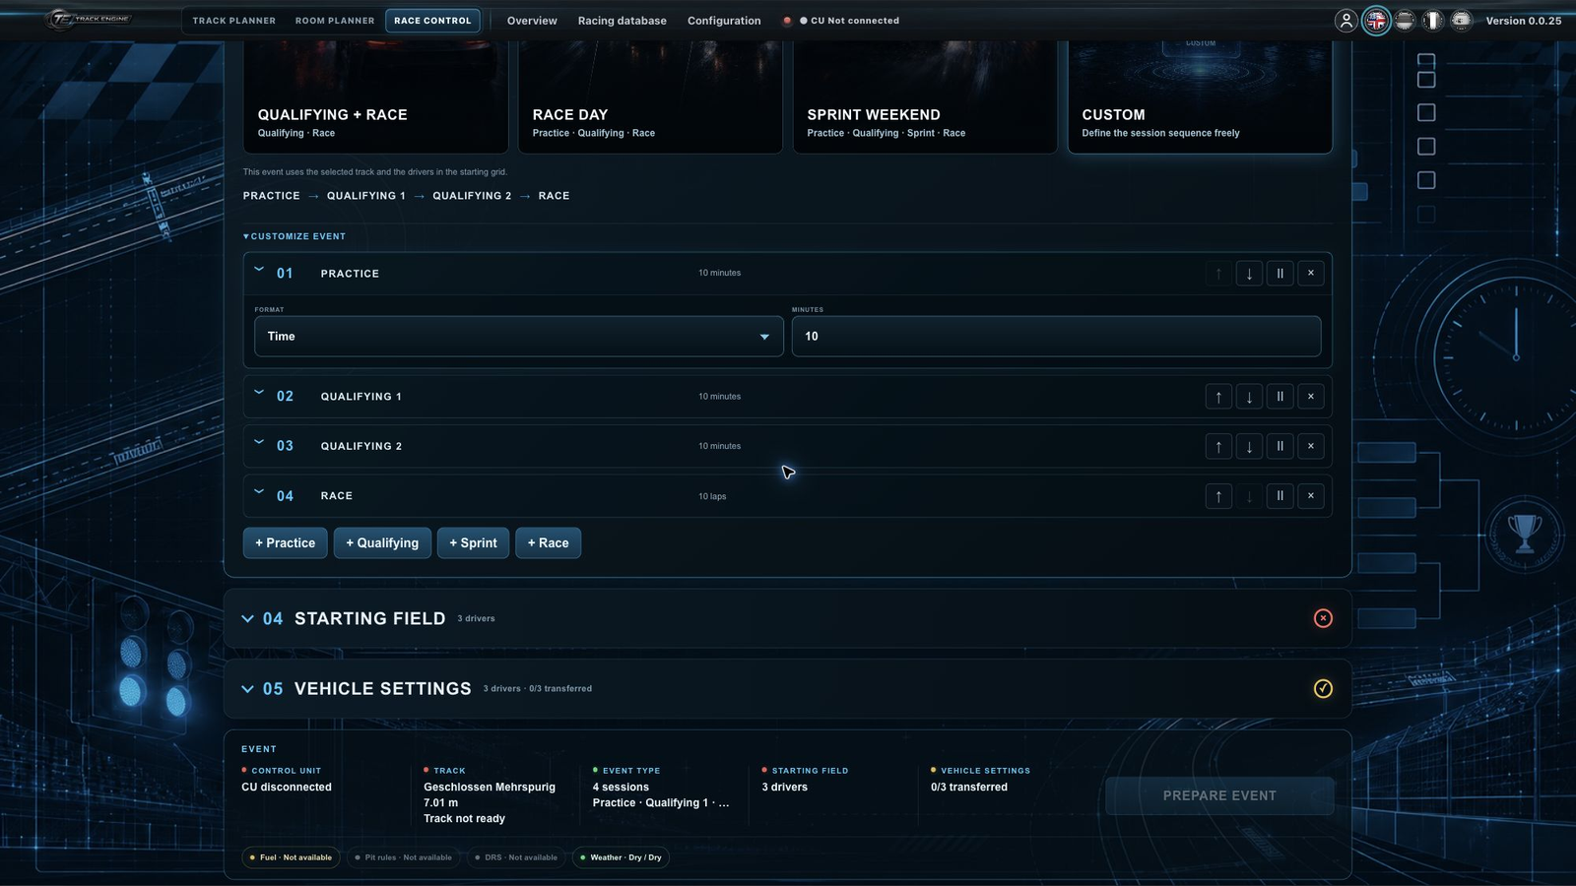Click the Vehicle Settings yellow check status icon
The height and width of the screenshot is (886, 1576).
[x=1323, y=688]
